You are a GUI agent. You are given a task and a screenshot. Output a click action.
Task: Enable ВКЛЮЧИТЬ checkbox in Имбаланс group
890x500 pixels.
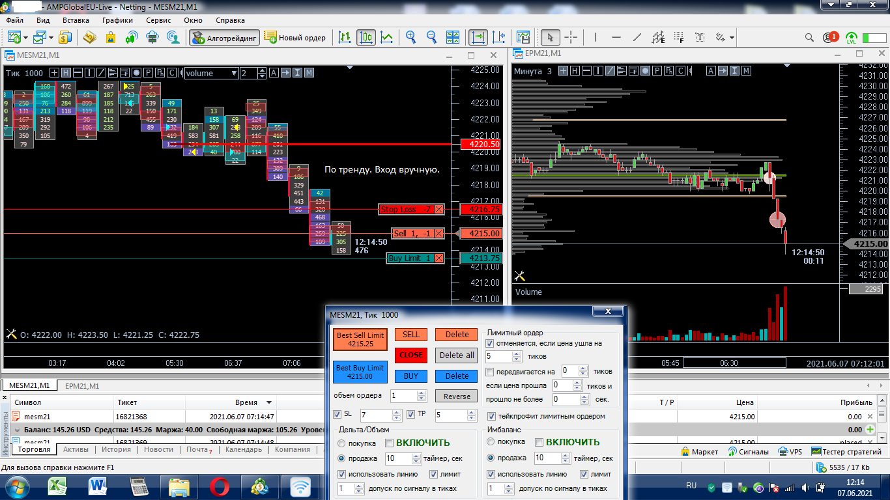click(539, 443)
